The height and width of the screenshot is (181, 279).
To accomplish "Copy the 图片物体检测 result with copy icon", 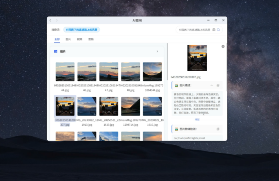I will pos(218,129).
